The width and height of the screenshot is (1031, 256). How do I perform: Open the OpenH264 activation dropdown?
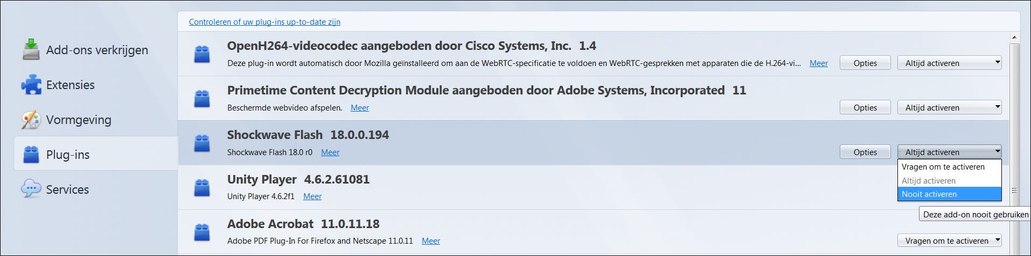click(949, 63)
